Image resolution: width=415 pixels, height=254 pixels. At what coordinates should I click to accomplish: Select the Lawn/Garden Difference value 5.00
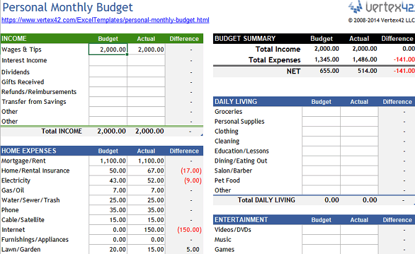[x=184, y=250]
